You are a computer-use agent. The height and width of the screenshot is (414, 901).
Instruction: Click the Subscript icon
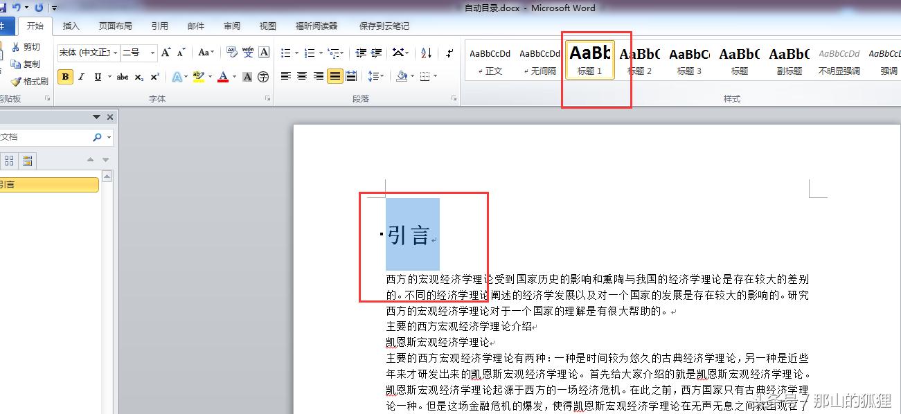click(139, 76)
